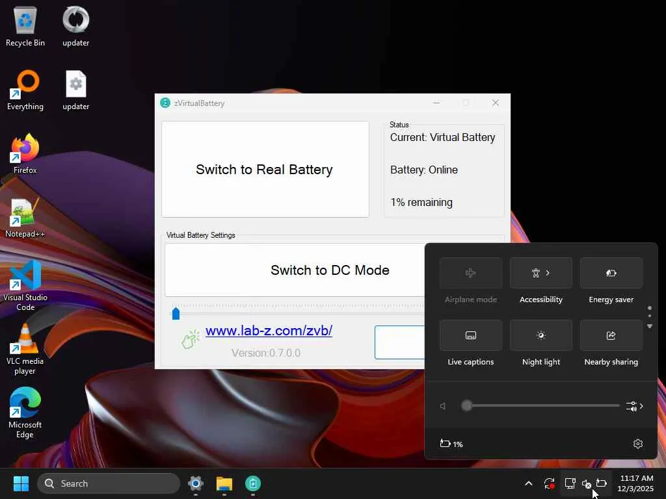Click the volume slider thumb

pos(466,405)
